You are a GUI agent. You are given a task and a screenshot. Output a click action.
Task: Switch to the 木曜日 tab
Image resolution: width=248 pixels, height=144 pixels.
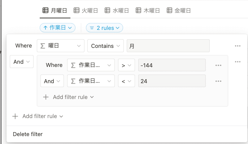coord(148,11)
